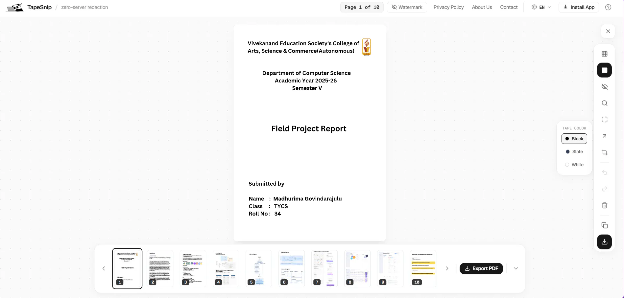This screenshot has height=298, width=624.
Task: Go to next thumbnails with right chevron
Action: 447,268
